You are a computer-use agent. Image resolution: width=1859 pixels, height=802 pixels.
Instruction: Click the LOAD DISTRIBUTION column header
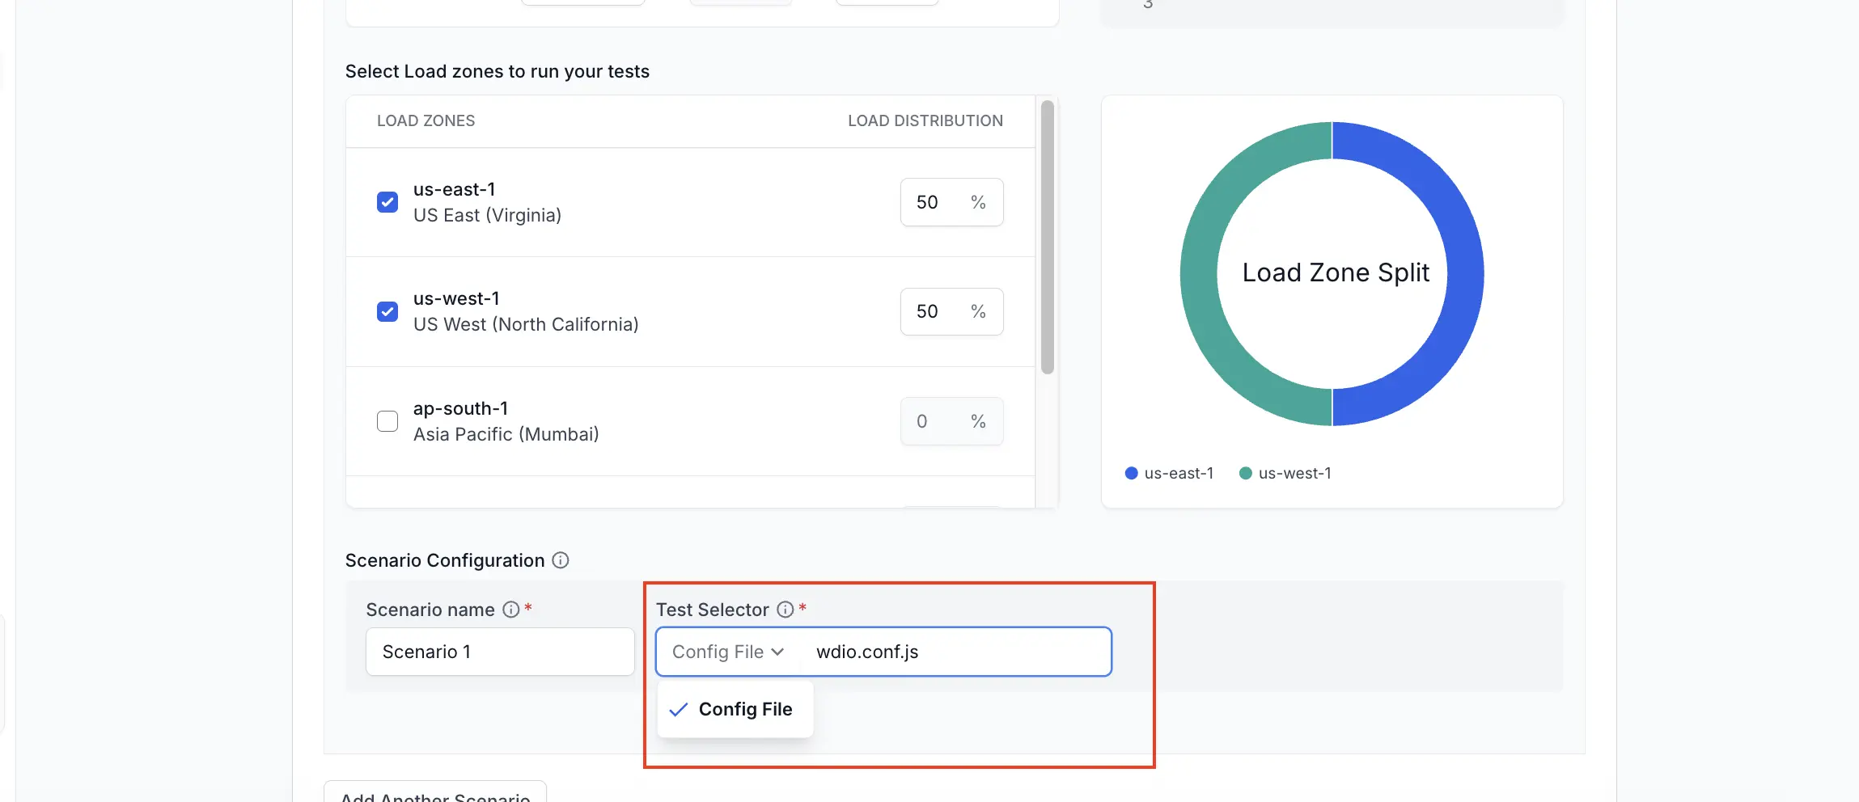coord(925,120)
